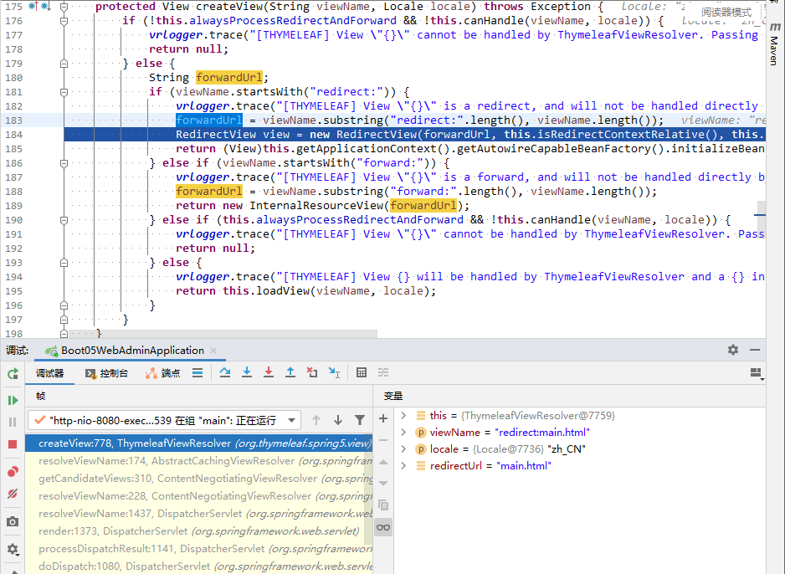Click the move watch down triangle
Viewport: 785px width, 574px height.
(383, 484)
